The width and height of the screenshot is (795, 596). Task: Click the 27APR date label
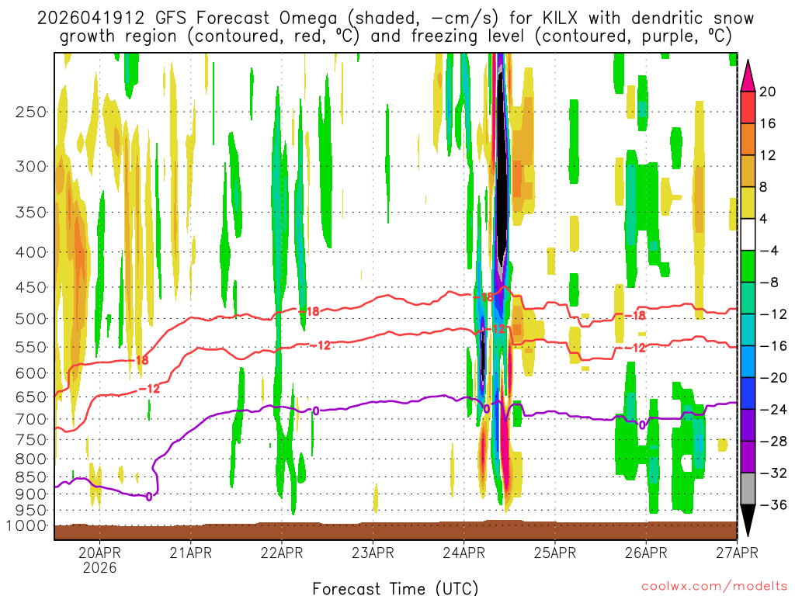tap(738, 553)
